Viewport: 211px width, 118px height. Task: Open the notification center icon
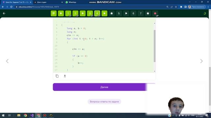207,115
